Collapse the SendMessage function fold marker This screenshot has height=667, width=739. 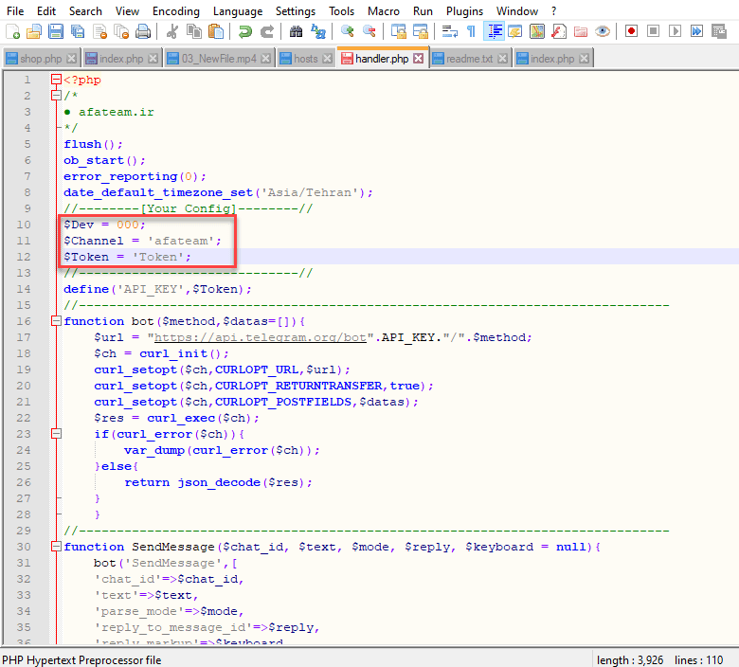tap(56, 547)
